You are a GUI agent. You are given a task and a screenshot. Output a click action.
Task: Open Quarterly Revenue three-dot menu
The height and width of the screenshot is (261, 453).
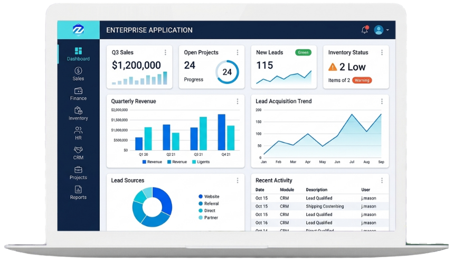pyautogui.click(x=238, y=101)
